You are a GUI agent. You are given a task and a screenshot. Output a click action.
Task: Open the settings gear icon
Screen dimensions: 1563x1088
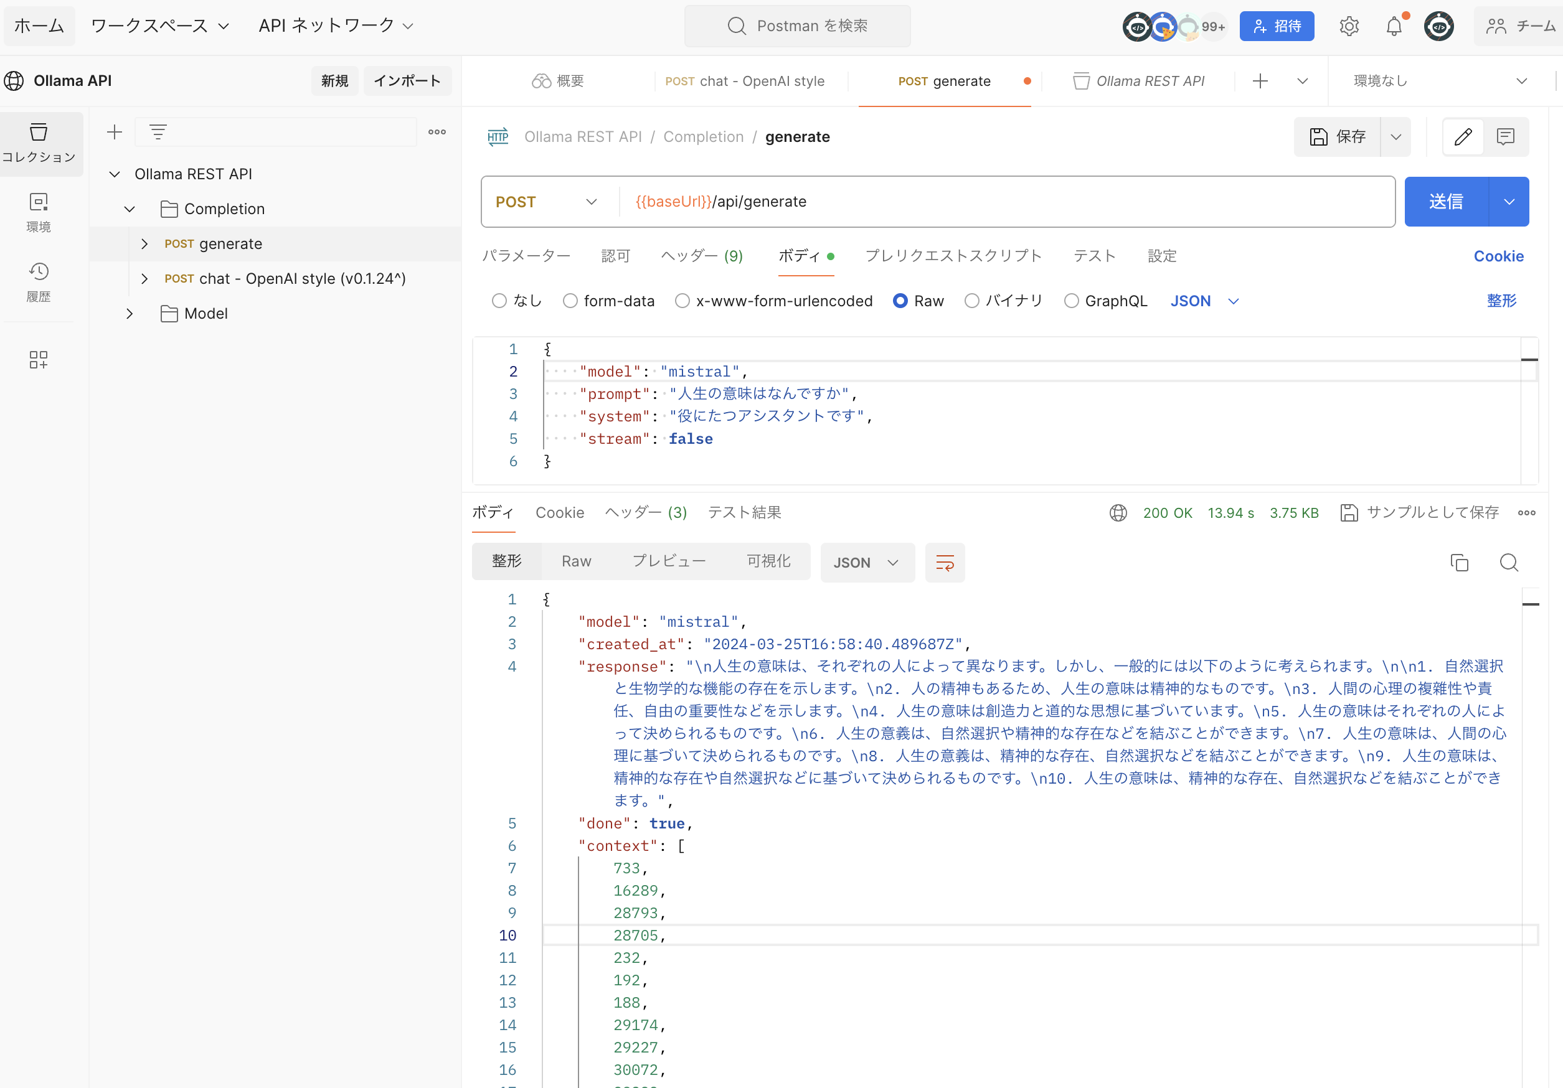[1348, 27]
